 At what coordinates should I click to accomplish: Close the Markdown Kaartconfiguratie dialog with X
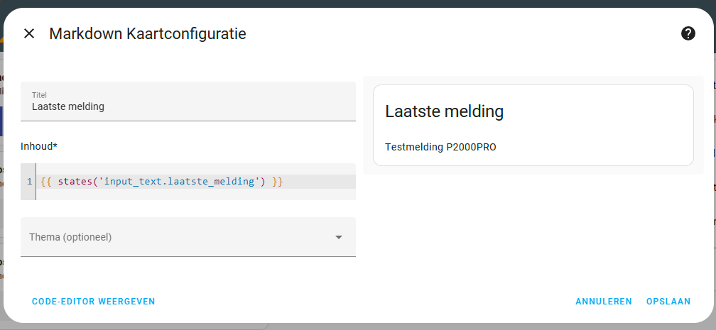click(28, 33)
